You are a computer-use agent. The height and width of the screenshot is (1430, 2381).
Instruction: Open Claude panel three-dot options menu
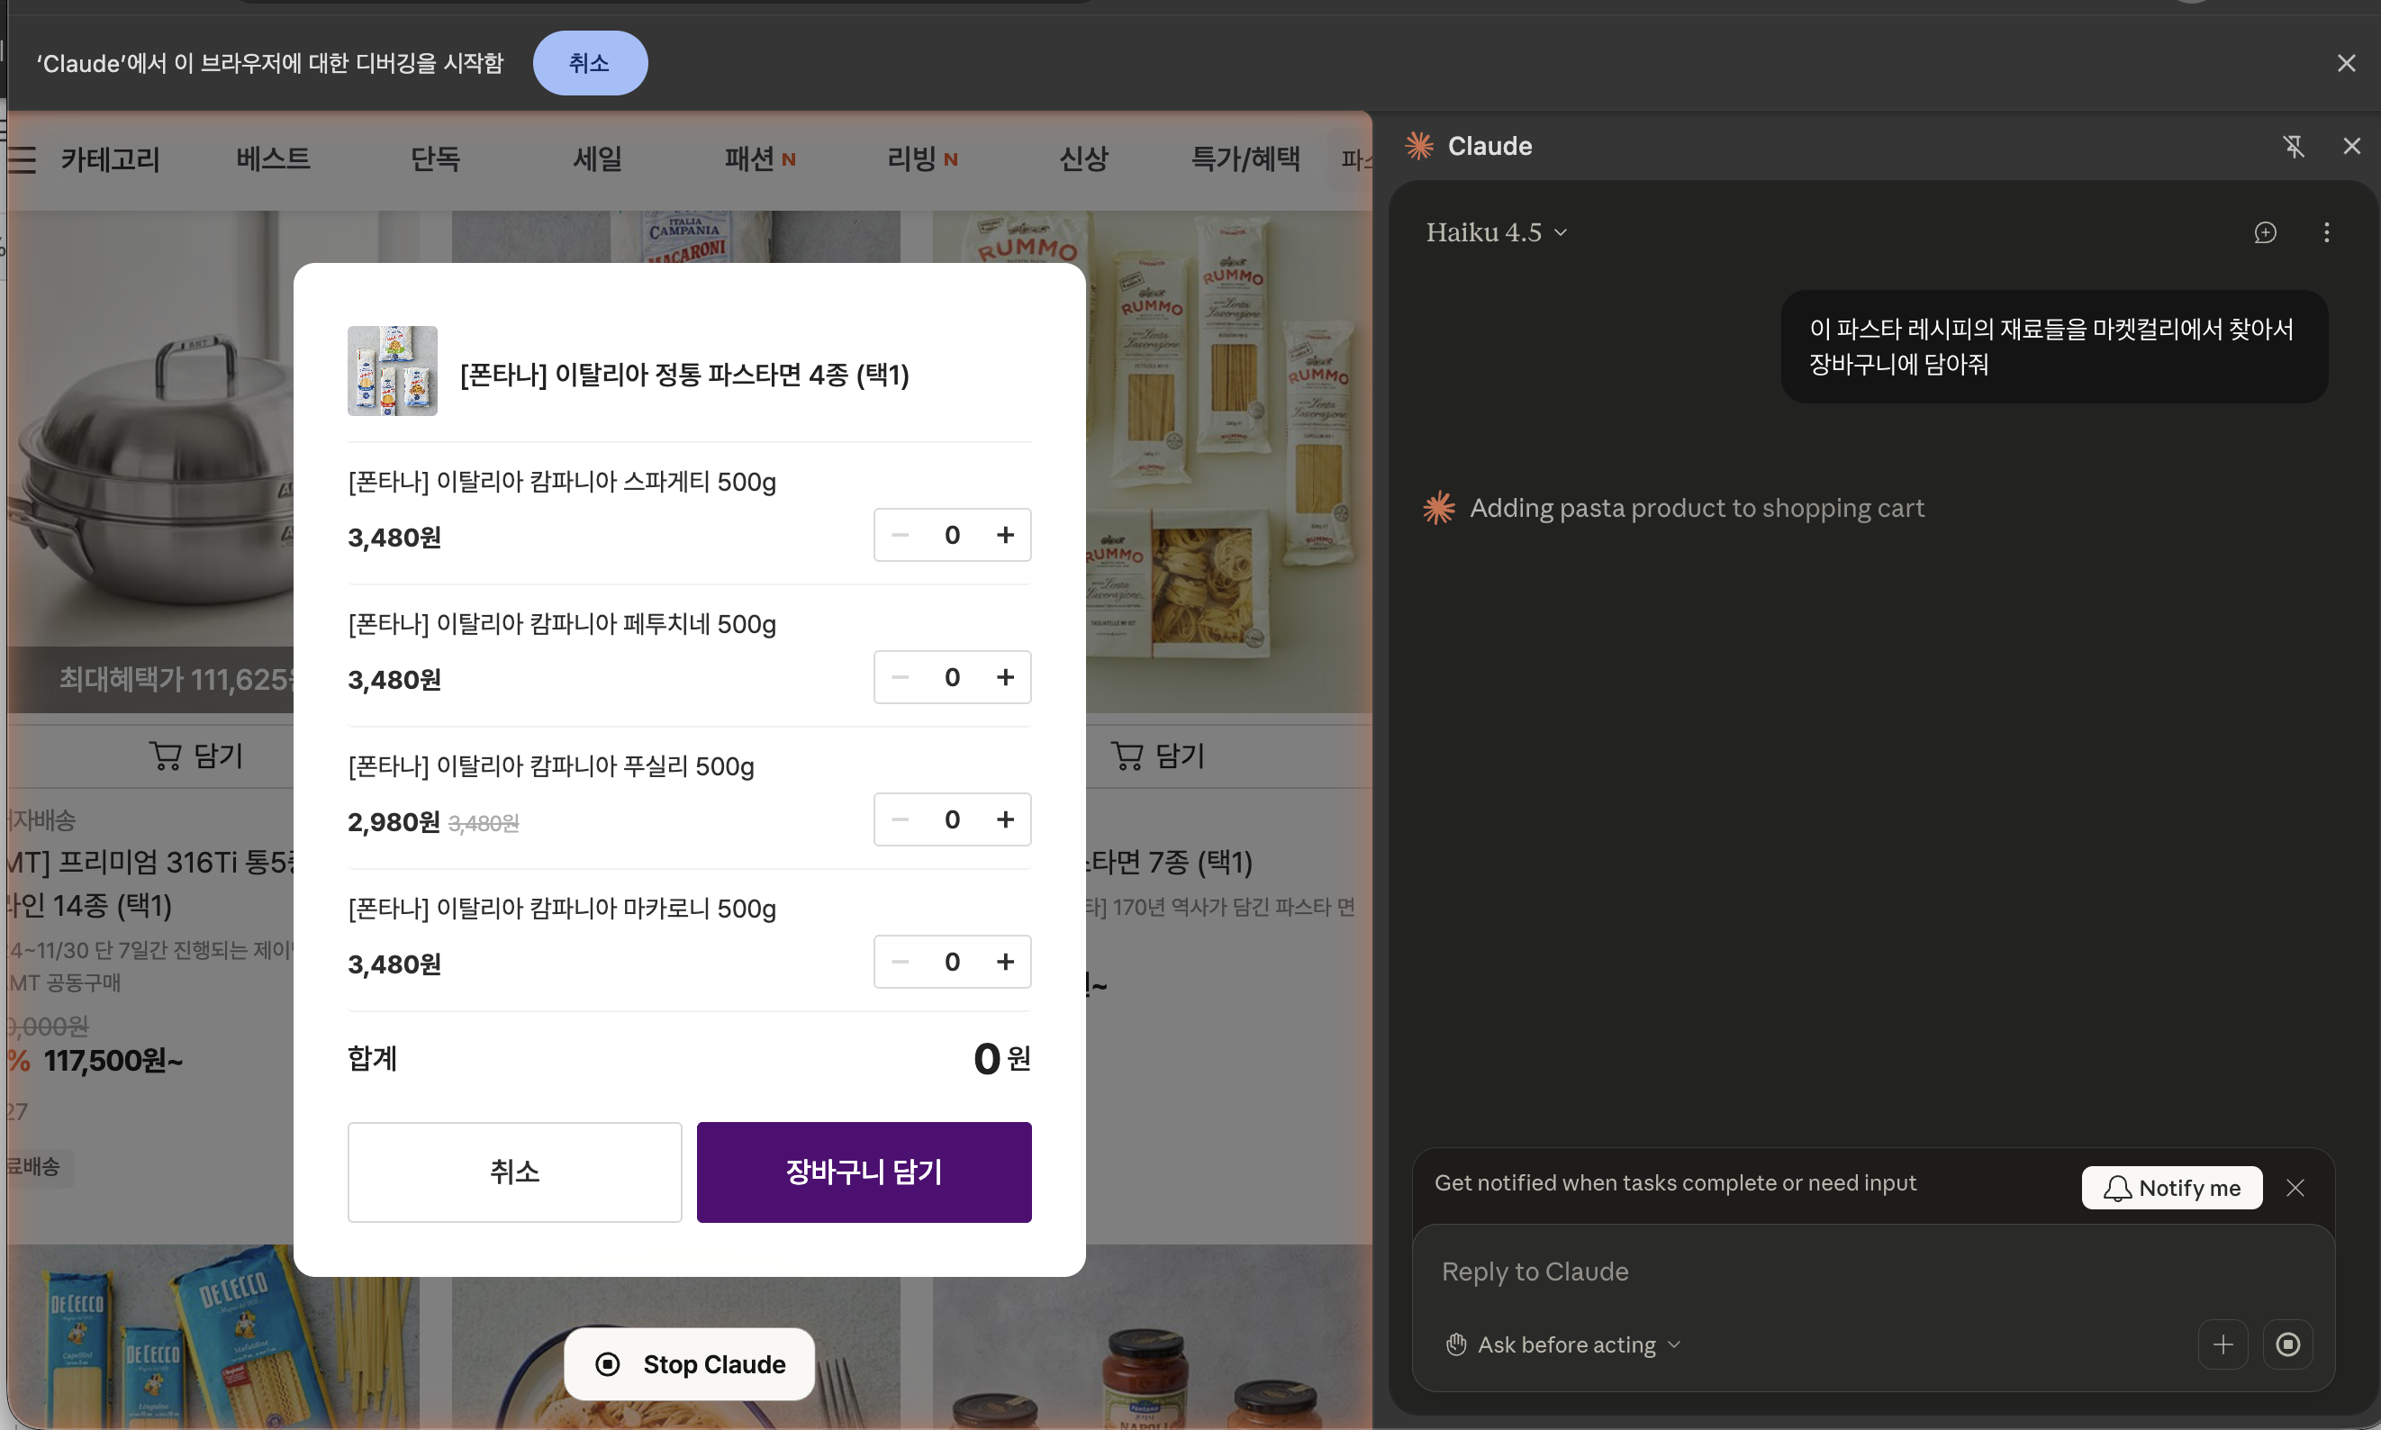pyautogui.click(x=2326, y=232)
